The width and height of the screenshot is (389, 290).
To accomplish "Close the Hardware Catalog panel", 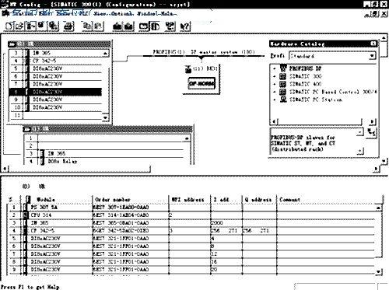I will click(x=373, y=44).
